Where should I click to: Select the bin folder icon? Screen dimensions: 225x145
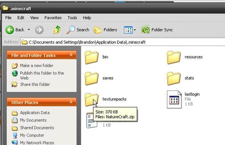pos(92,57)
